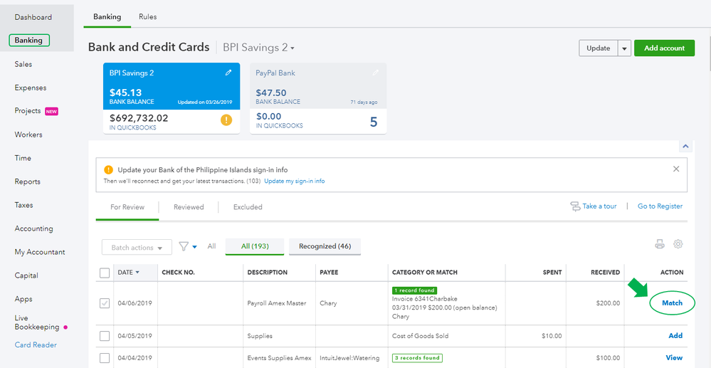Screen dimensions: 711x368
Task: Open the BPI Savings 2 account dropdown
Action: [259, 48]
